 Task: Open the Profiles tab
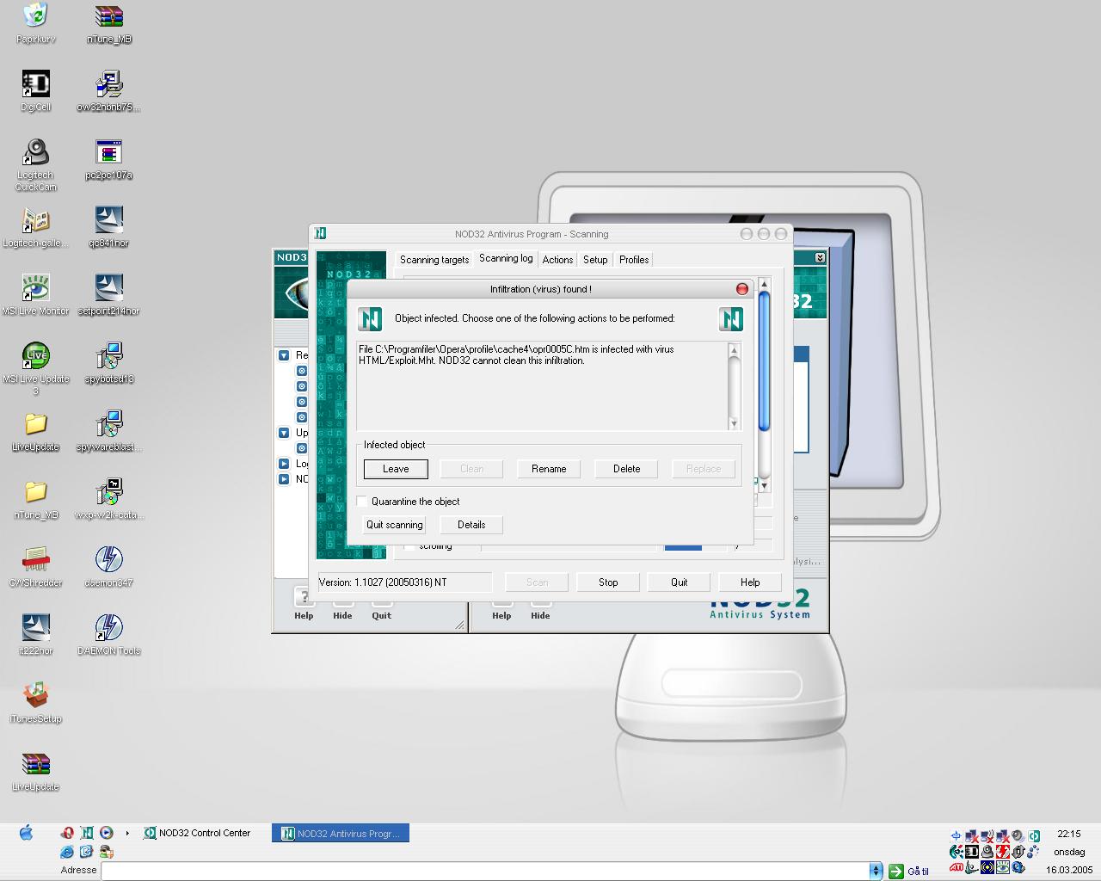634,260
